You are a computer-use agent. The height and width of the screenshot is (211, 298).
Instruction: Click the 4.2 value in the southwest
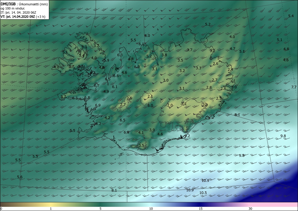pos(107,118)
